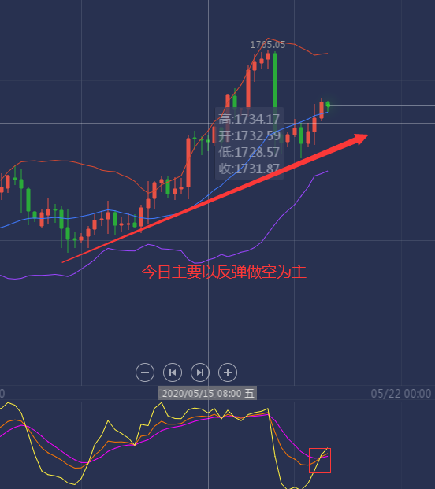
Task: Click the zoom in plus button
Action: [x=228, y=372]
